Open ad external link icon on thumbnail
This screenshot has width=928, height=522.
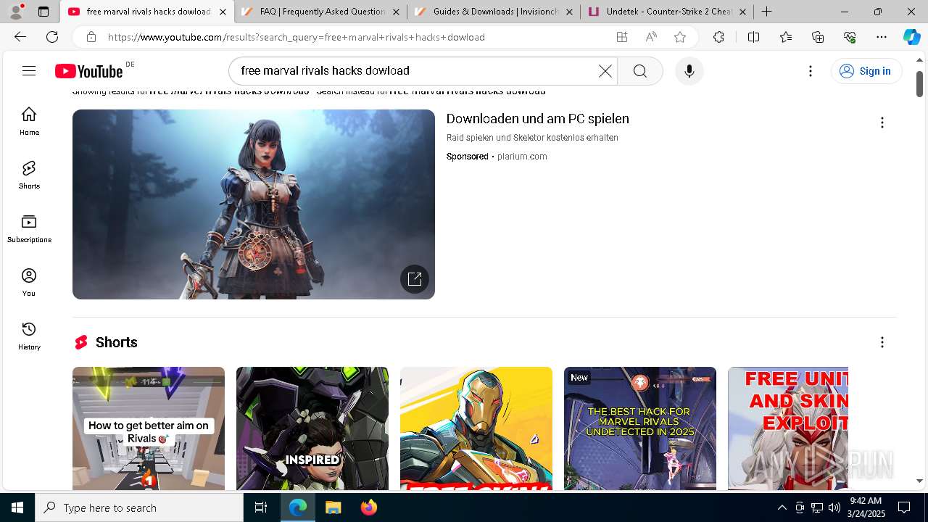(x=415, y=279)
